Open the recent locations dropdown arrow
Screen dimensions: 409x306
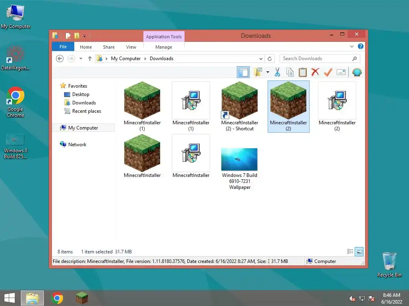pyautogui.click(x=81, y=59)
